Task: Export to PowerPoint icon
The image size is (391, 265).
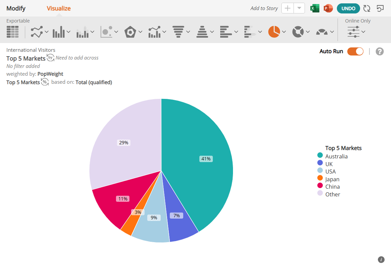Action: click(328, 8)
